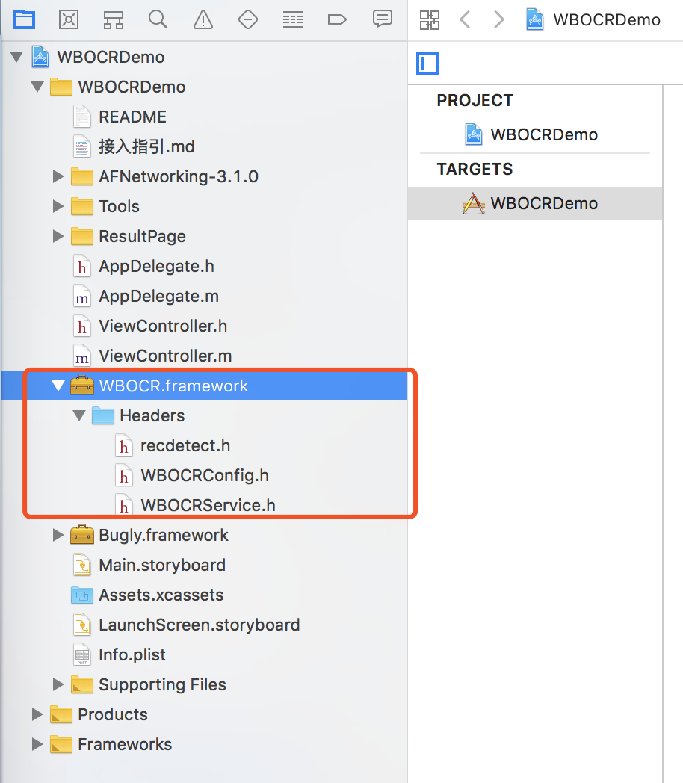Open the Debug navigator lines icon
Screen dimensions: 683x783
click(293, 19)
